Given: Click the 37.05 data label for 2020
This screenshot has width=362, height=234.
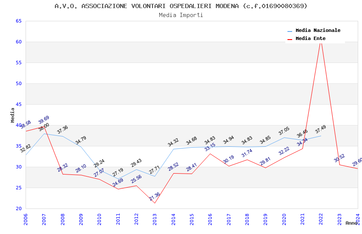Looking at the screenshot, I should pyautogui.click(x=284, y=131).
